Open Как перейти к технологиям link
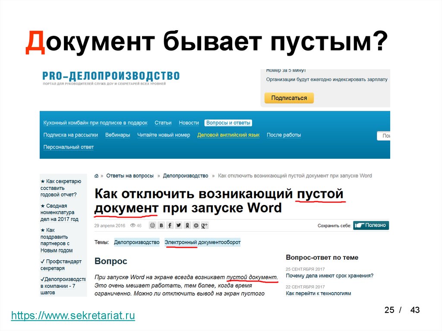 pyautogui.click(x=318, y=293)
